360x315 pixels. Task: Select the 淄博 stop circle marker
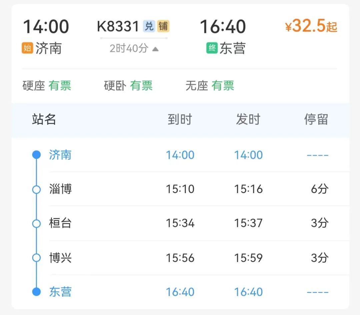tap(37, 190)
